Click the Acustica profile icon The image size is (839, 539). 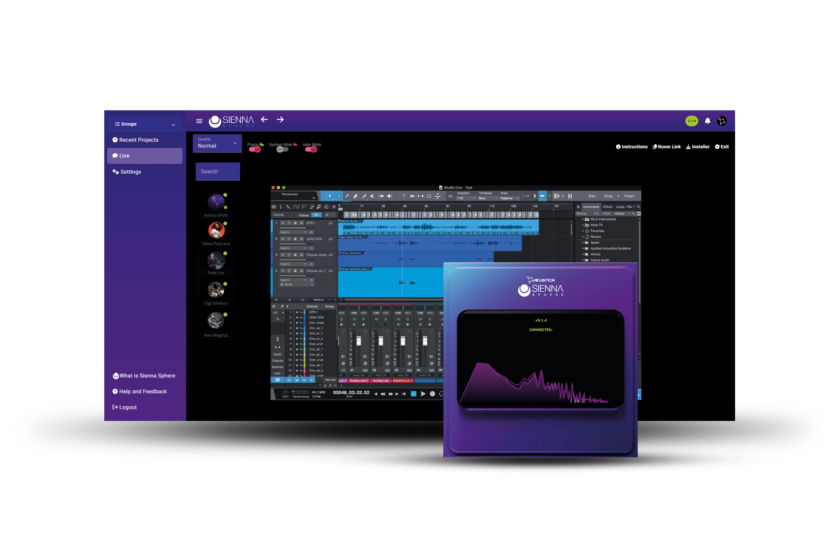point(722,121)
